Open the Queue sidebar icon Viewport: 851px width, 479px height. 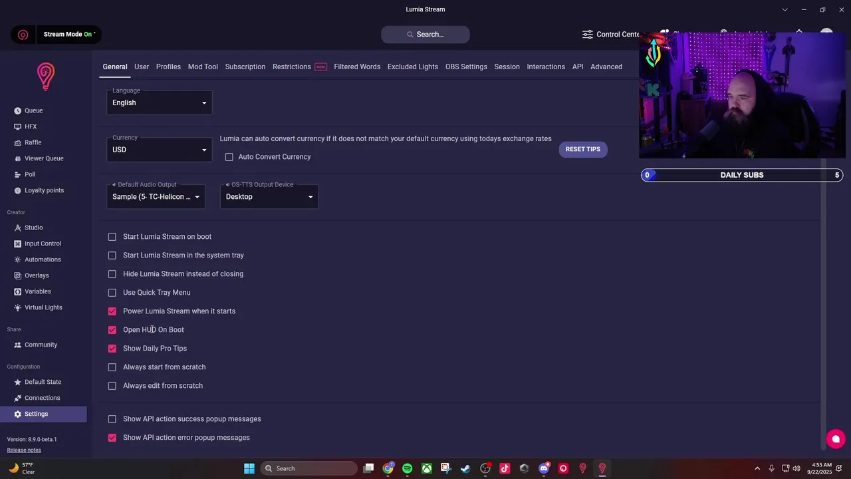18,110
